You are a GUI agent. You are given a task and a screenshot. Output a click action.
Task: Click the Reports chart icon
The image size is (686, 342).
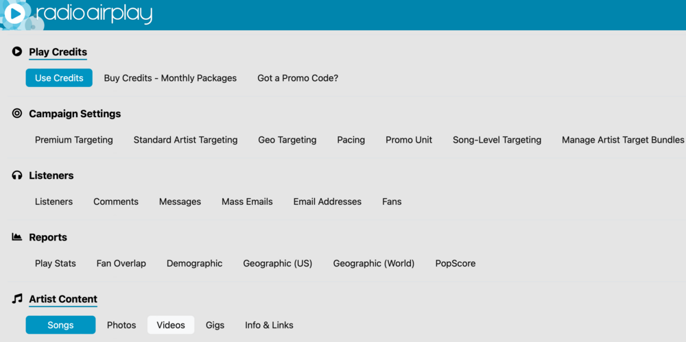pos(17,237)
